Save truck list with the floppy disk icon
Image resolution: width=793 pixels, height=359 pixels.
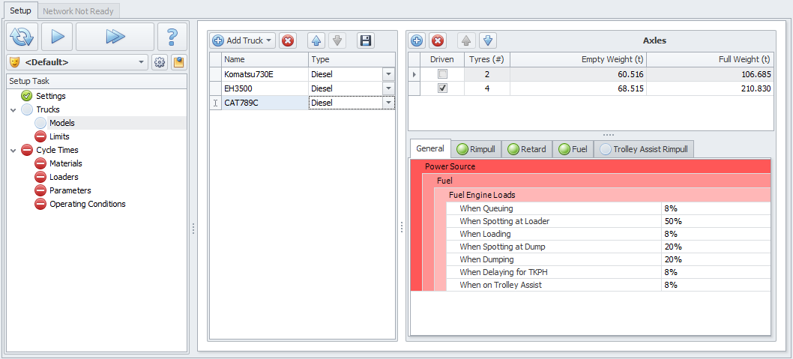(x=365, y=40)
